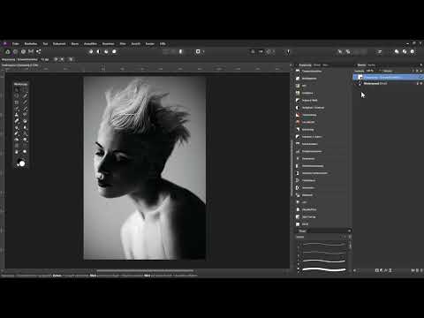Select the highlighted adjustment layer row

(388, 77)
